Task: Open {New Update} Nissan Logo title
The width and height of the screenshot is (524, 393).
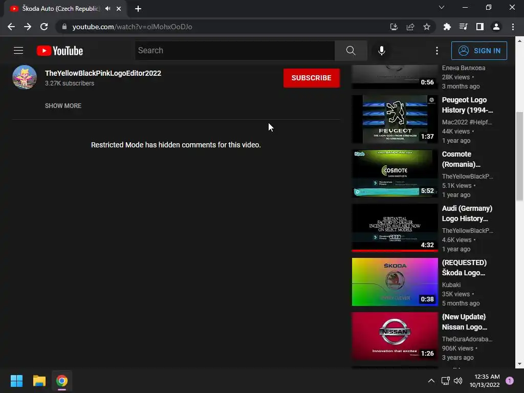Action: coord(465,321)
